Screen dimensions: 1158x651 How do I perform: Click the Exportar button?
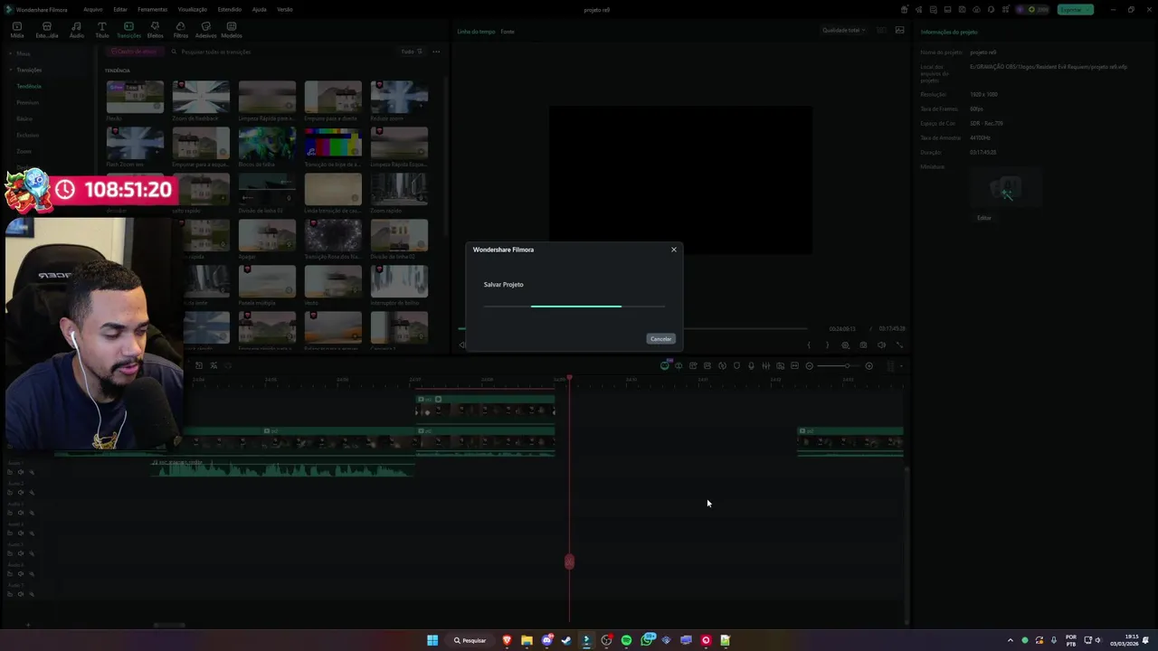pyautogui.click(x=1075, y=9)
